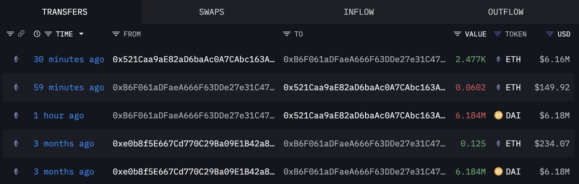
Task: Switch to the INFLOW tab
Action: click(x=358, y=12)
